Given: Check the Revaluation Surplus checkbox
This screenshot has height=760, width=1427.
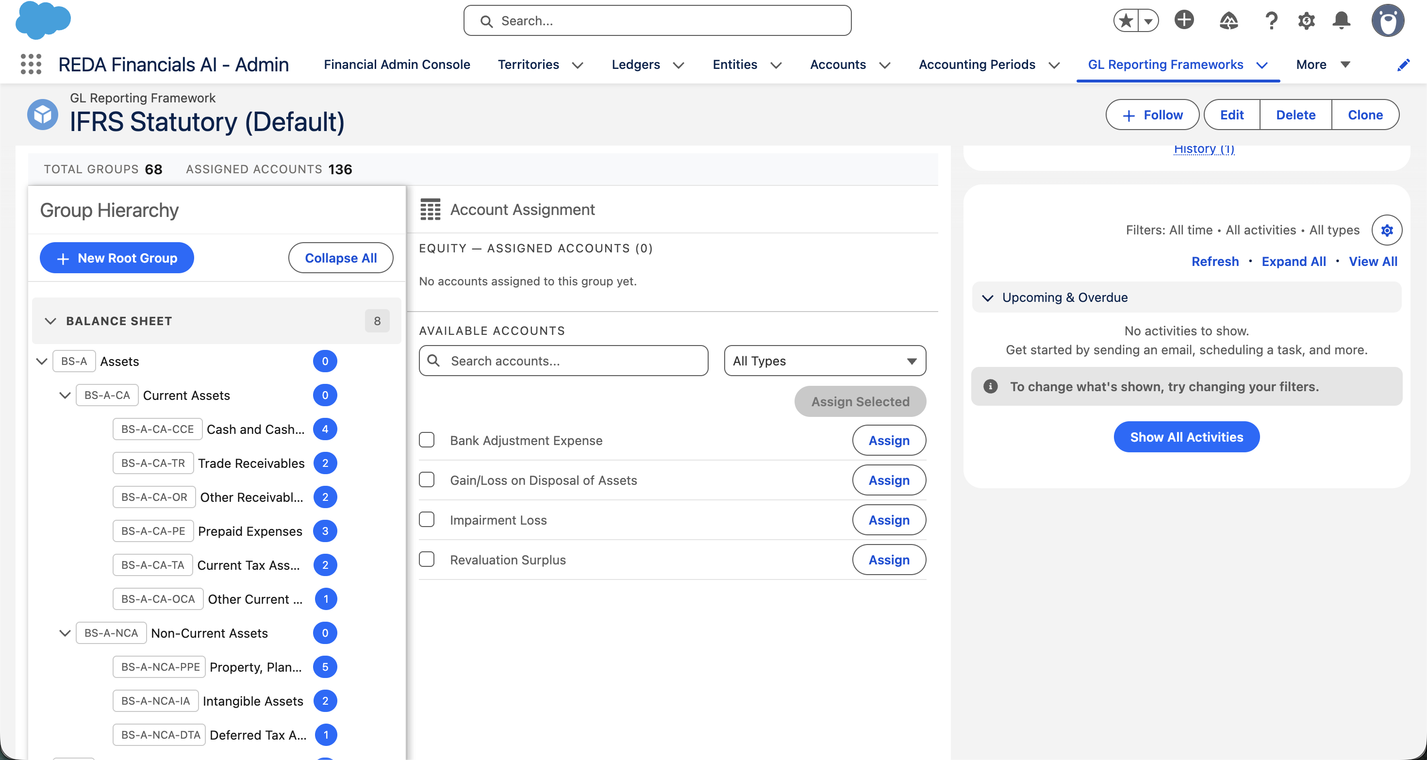Looking at the screenshot, I should point(427,560).
